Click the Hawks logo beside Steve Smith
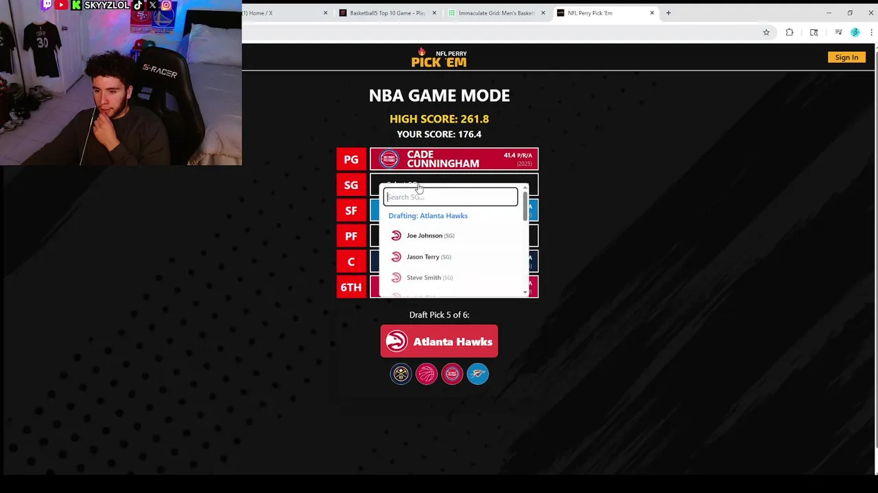878x493 pixels. click(396, 278)
